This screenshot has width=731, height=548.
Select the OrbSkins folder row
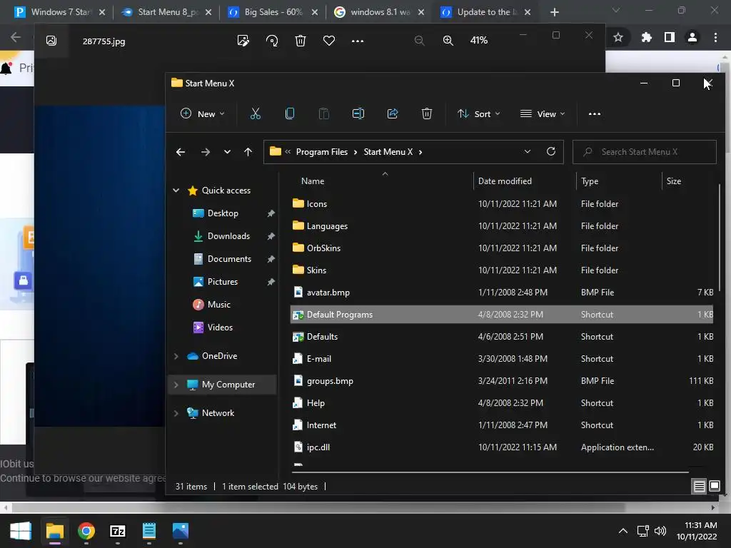(x=502, y=248)
